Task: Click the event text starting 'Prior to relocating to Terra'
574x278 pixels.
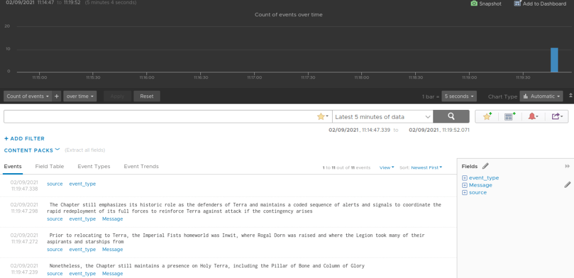Action: [x=236, y=239]
